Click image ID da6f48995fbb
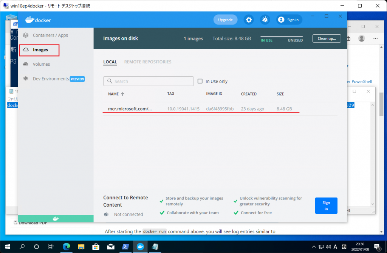This screenshot has width=387, height=253. point(220,109)
